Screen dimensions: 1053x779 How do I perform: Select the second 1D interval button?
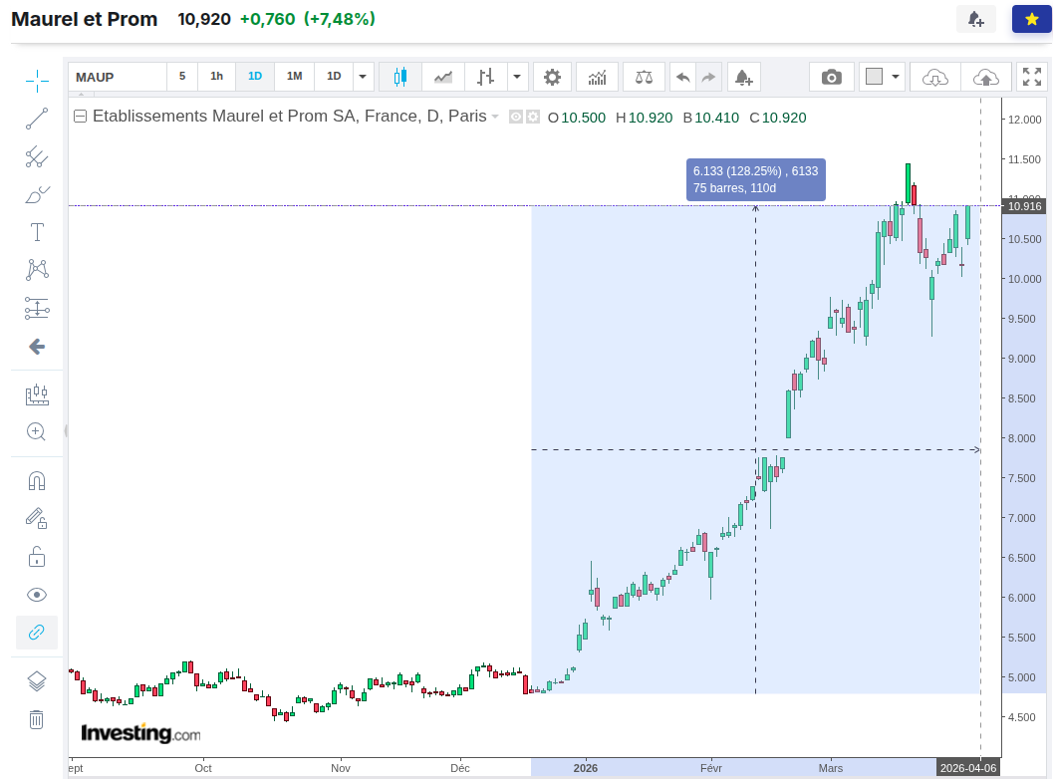(334, 77)
